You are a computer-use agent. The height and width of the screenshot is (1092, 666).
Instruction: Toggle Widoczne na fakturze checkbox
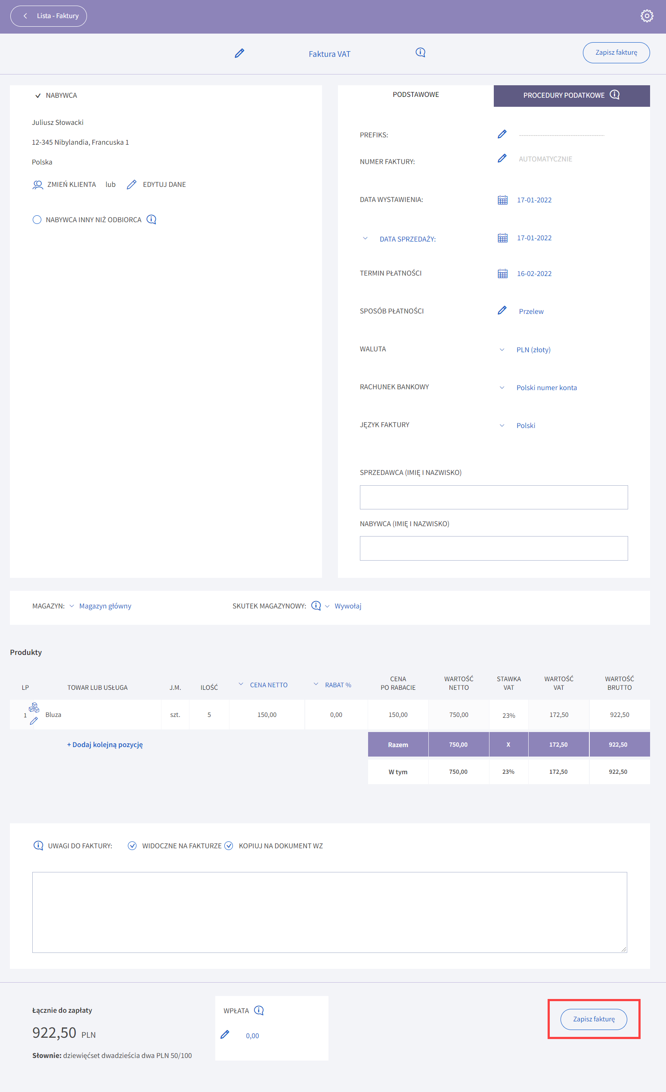click(132, 846)
